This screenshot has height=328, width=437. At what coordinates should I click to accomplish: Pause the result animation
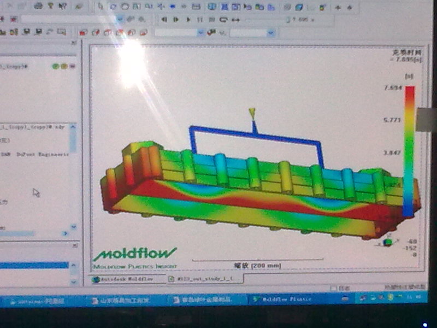click(x=200, y=20)
